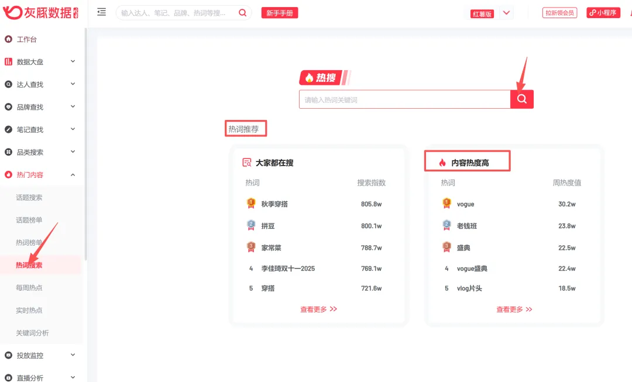
Task: Open the 小程序 button
Action: click(x=603, y=13)
